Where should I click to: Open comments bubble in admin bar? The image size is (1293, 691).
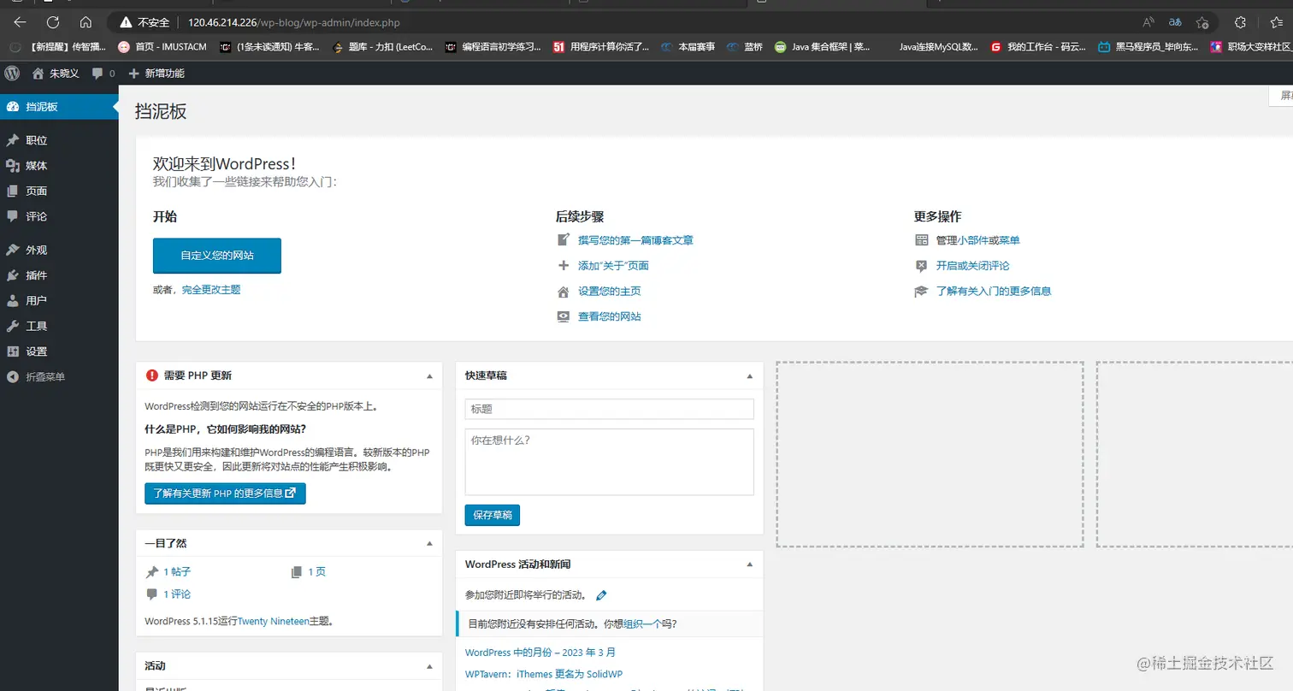point(103,74)
